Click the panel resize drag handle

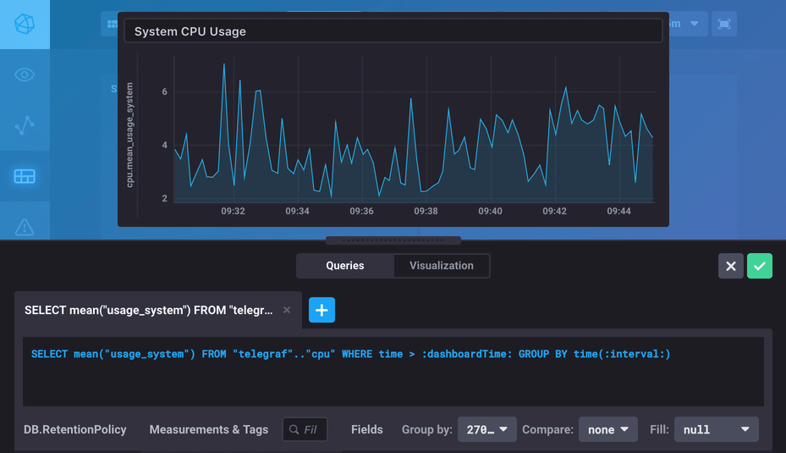393,240
